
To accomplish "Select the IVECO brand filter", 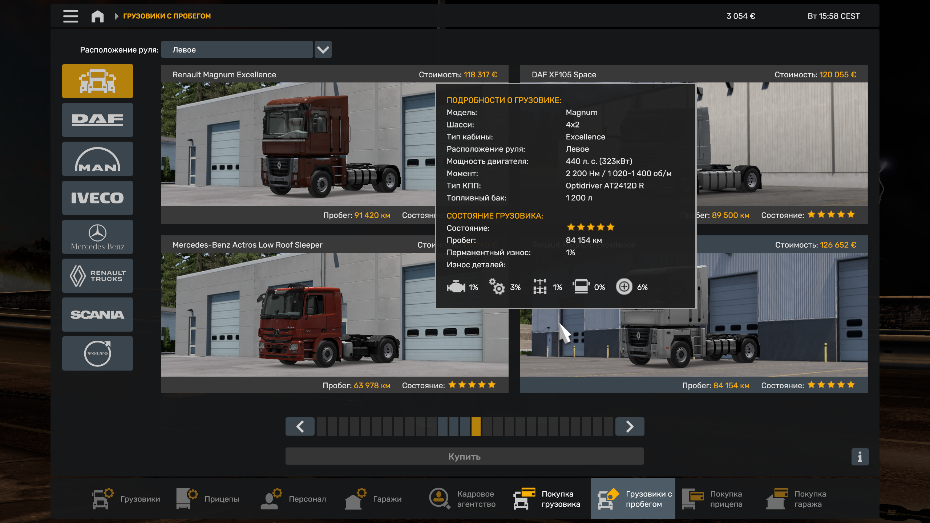I will tap(97, 198).
